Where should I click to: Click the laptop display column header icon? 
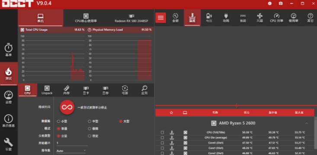[185, 113]
